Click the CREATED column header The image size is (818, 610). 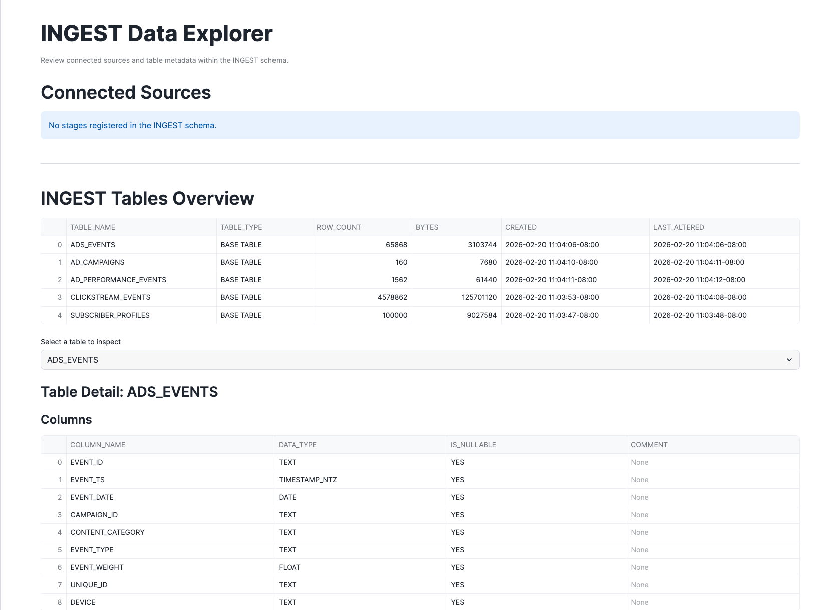coord(521,227)
